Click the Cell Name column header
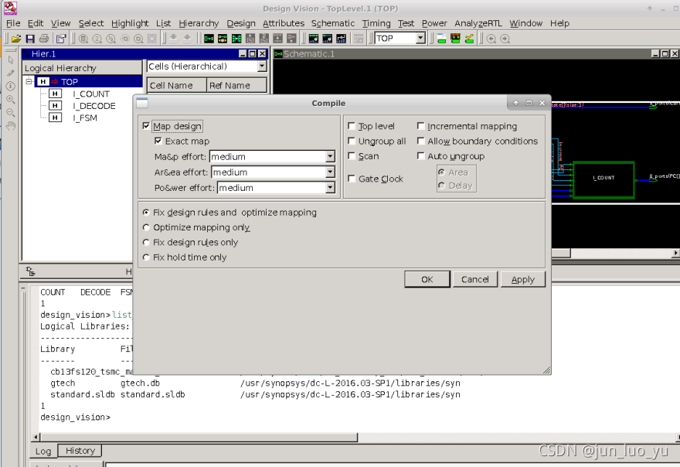This screenshot has width=680, height=467. click(x=177, y=86)
